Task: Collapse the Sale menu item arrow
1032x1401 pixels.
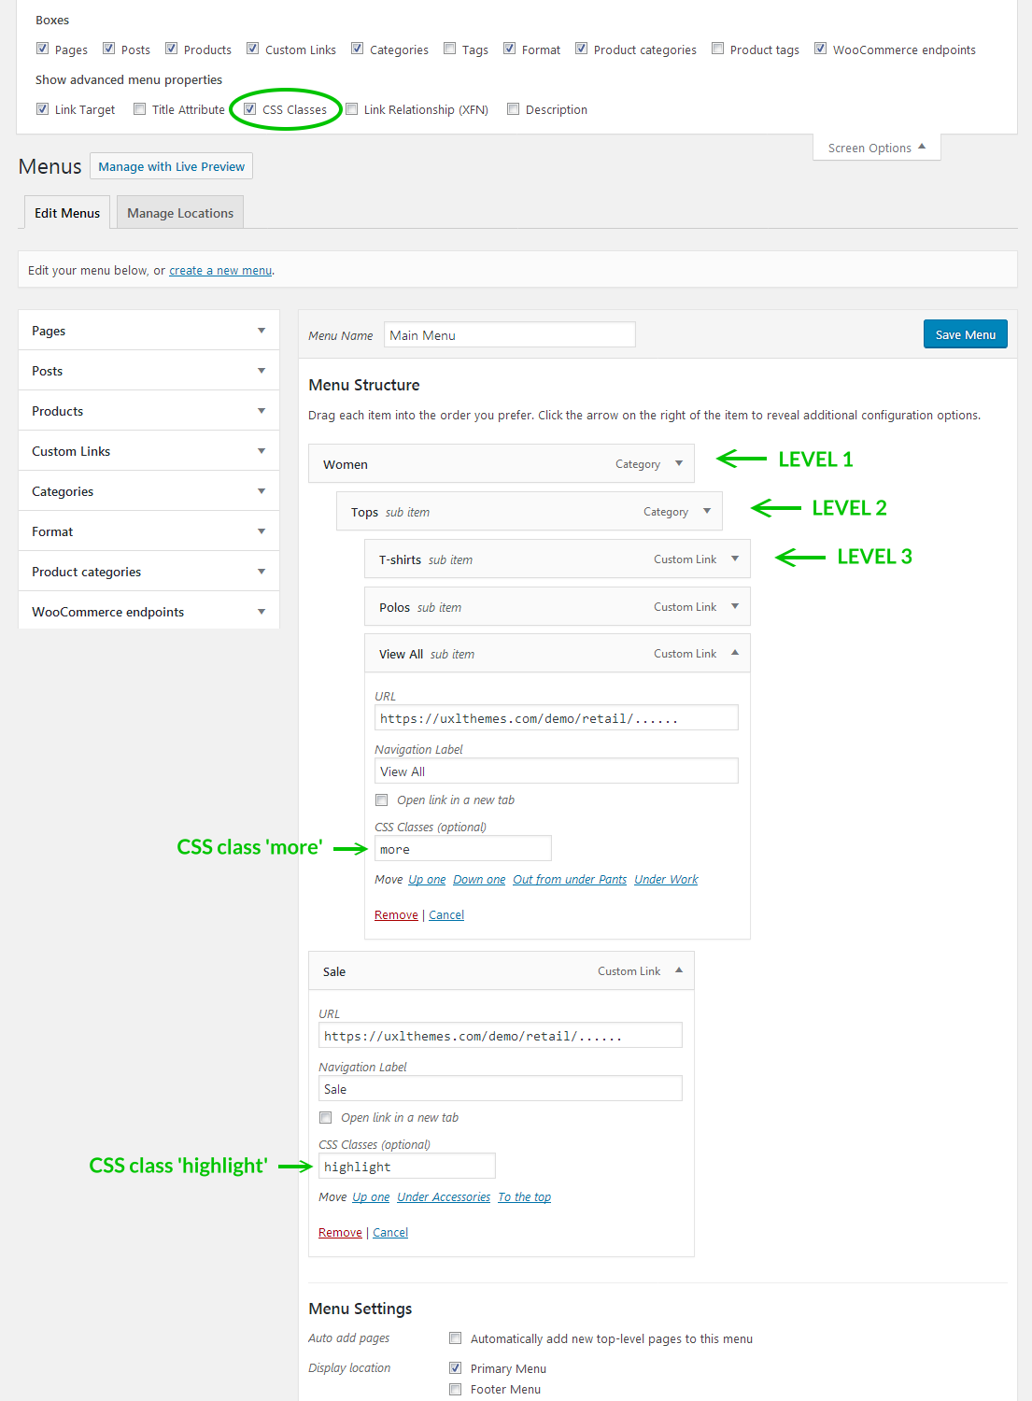Action: click(x=679, y=970)
